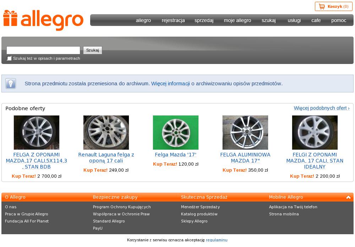This screenshot has height=247, width=355.
Task: Open Katalog produktów link
Action: [199, 214]
